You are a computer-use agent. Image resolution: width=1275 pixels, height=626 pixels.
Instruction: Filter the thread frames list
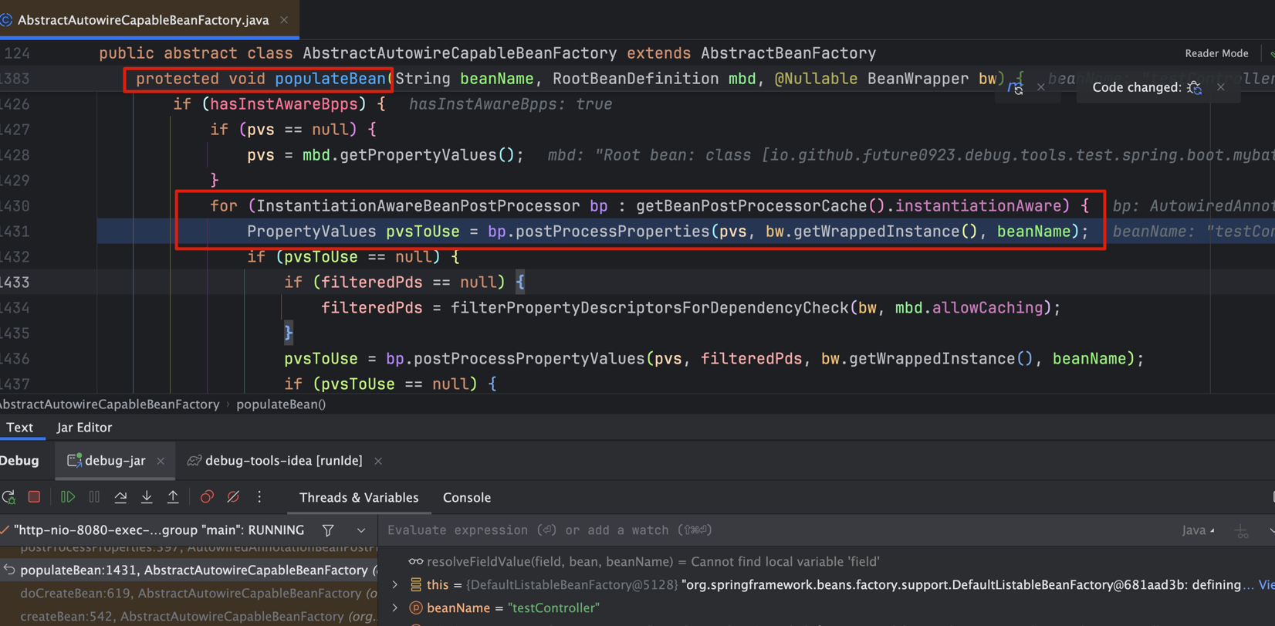pos(328,530)
